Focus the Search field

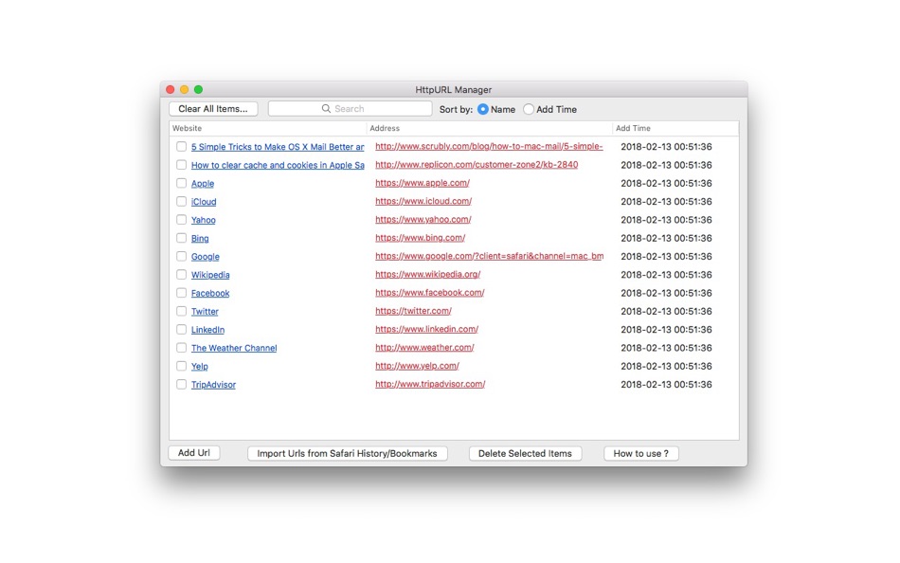(x=350, y=109)
